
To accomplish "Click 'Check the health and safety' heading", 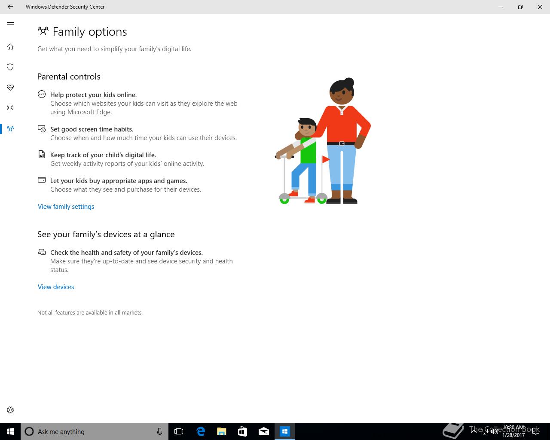I will pos(126,253).
